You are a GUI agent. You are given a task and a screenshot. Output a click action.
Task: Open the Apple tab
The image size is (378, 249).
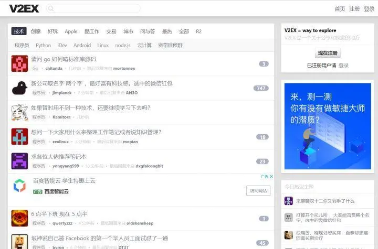tap(71, 31)
